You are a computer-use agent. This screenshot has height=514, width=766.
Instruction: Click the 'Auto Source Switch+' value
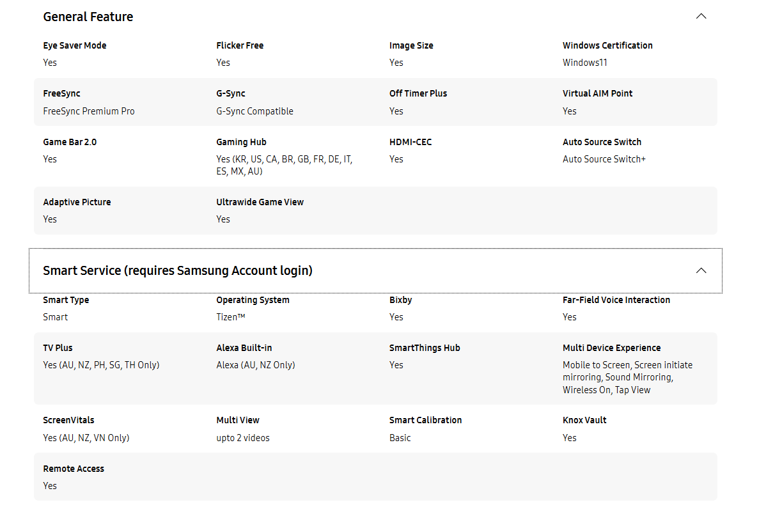coord(604,159)
